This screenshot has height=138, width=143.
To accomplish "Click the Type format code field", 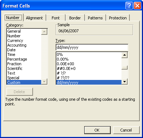I will (92, 47).
